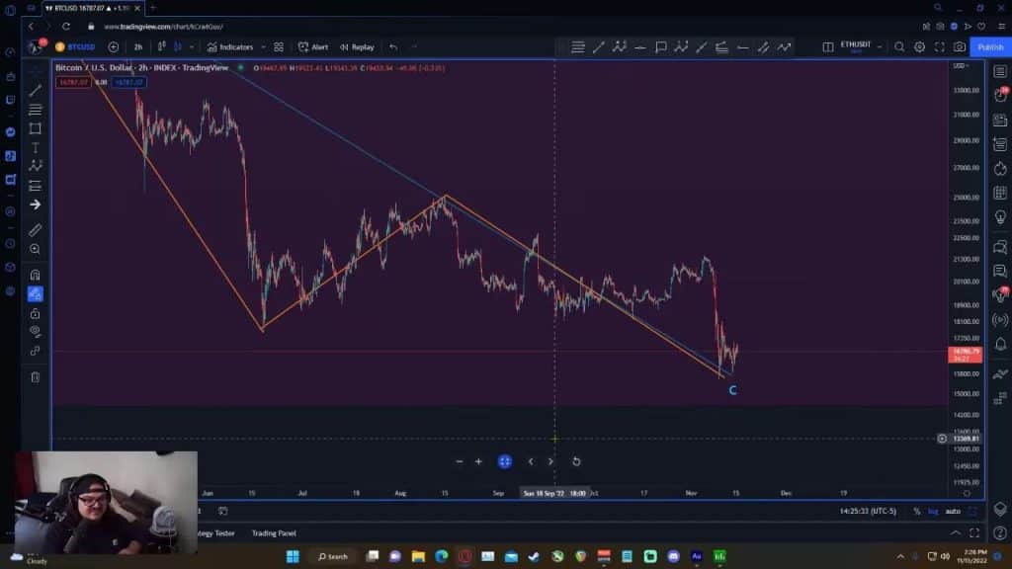The width and height of the screenshot is (1012, 569).
Task: Open chart settings gear icon
Action: (919, 46)
